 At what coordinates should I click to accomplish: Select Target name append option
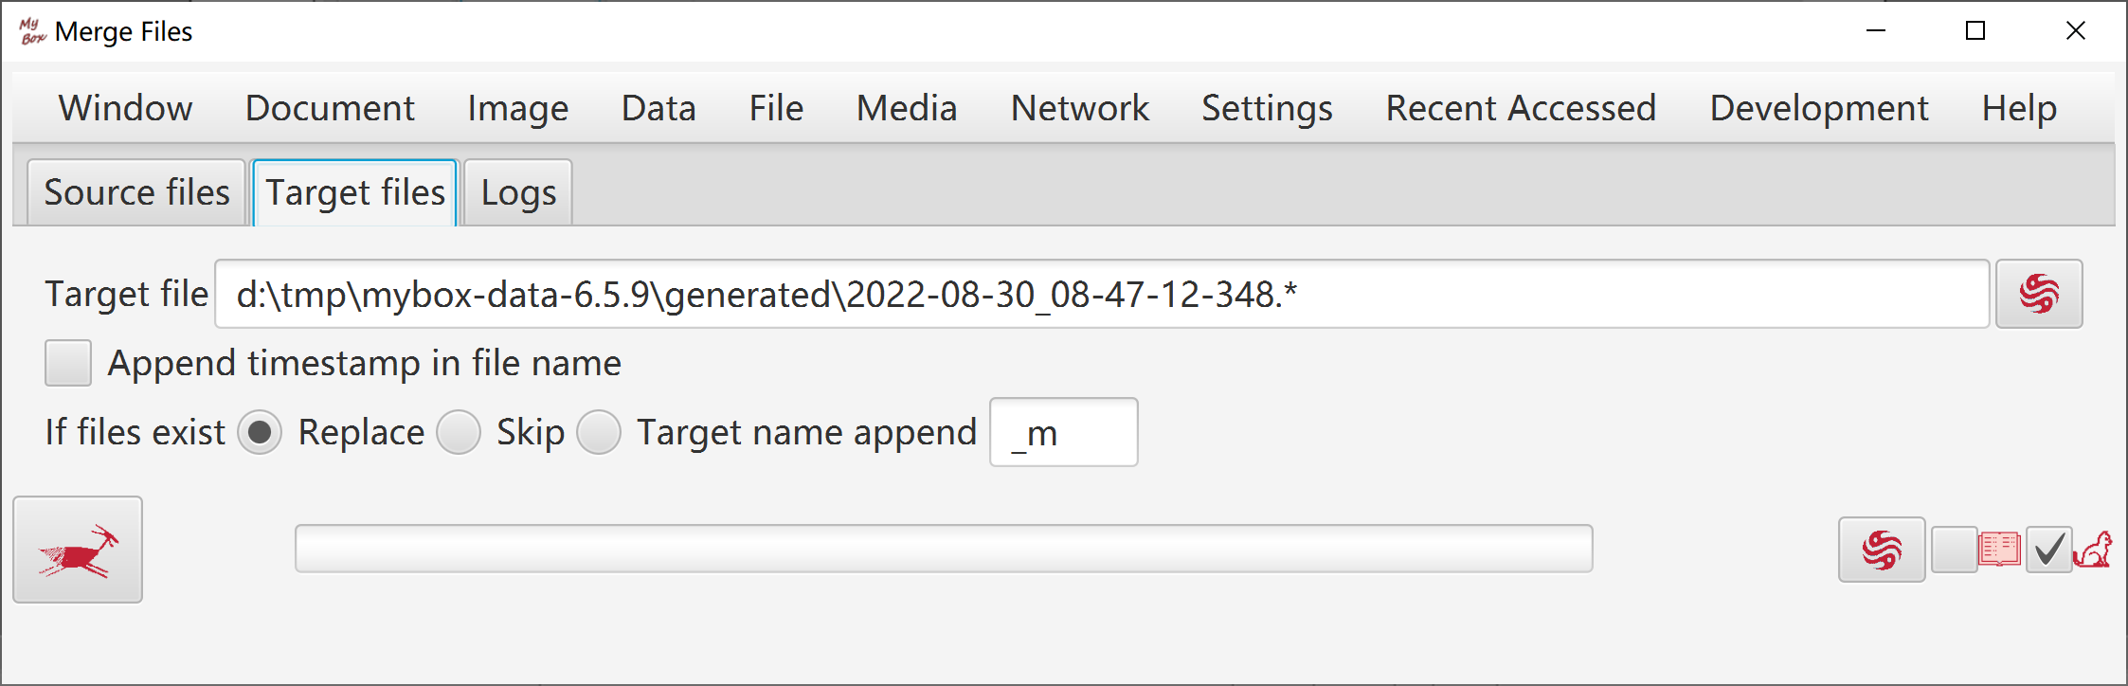pyautogui.click(x=599, y=432)
